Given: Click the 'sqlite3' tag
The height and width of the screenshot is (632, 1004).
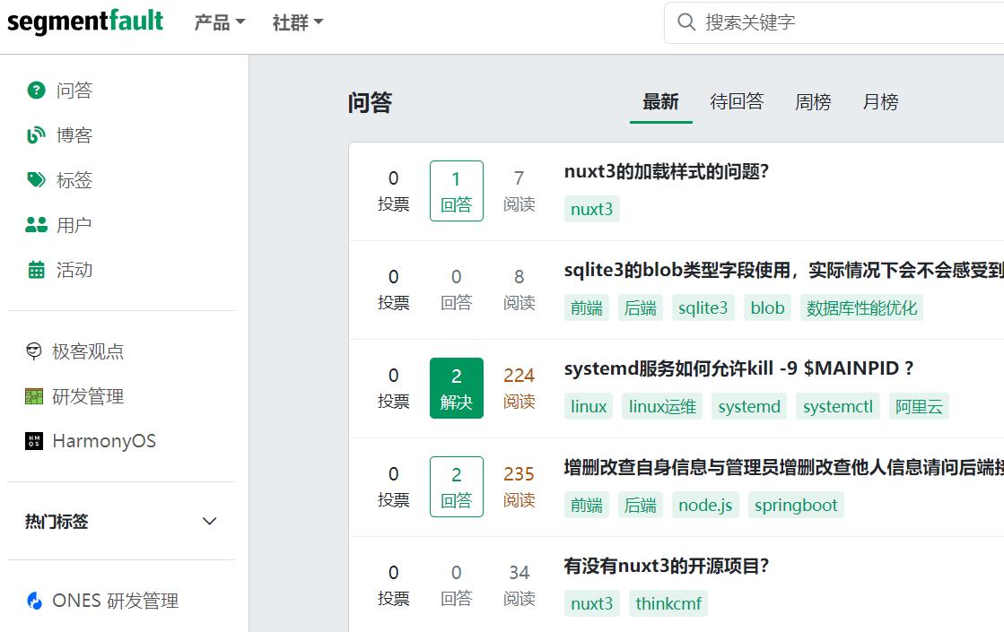Looking at the screenshot, I should 703,308.
